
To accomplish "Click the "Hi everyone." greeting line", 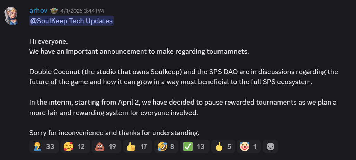I will coord(48,42).
